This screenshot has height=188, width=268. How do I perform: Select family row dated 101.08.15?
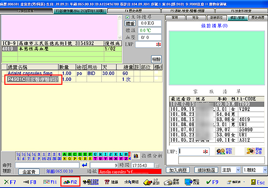(217, 119)
